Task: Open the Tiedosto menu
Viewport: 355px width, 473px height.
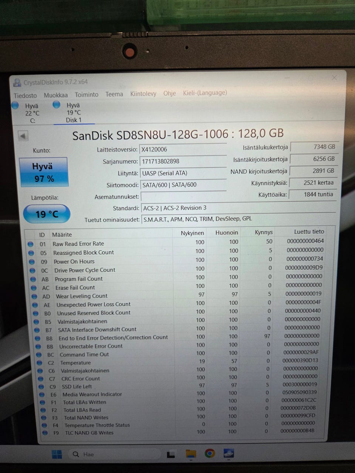Action: 25,95
